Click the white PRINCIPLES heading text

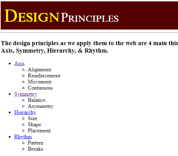point(90,17)
